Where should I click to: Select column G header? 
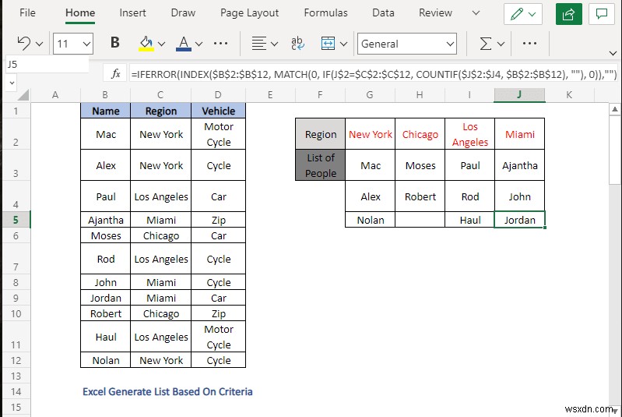click(x=370, y=95)
